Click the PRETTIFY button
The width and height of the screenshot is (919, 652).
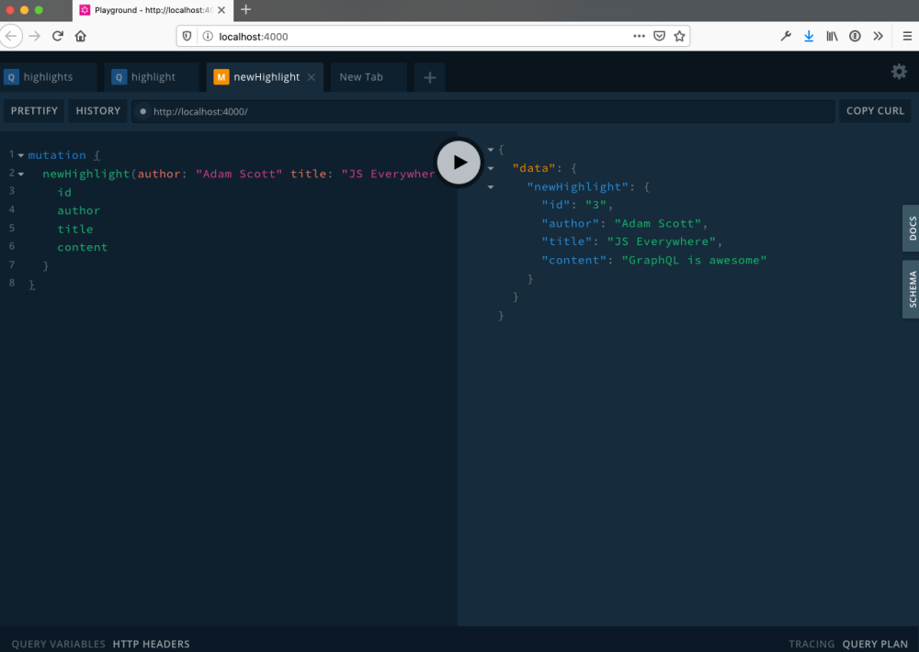pyautogui.click(x=34, y=110)
